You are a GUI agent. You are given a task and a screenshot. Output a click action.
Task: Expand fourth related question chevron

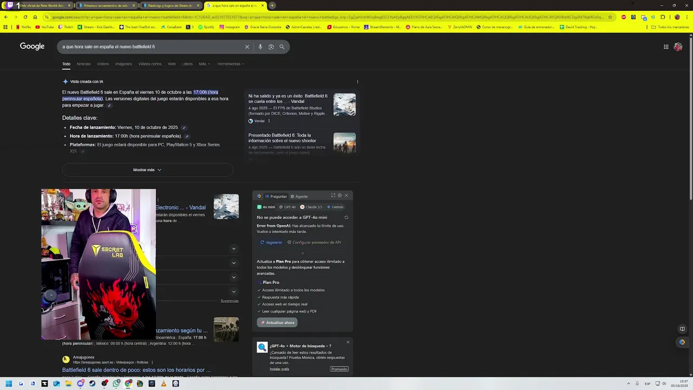pos(234,291)
